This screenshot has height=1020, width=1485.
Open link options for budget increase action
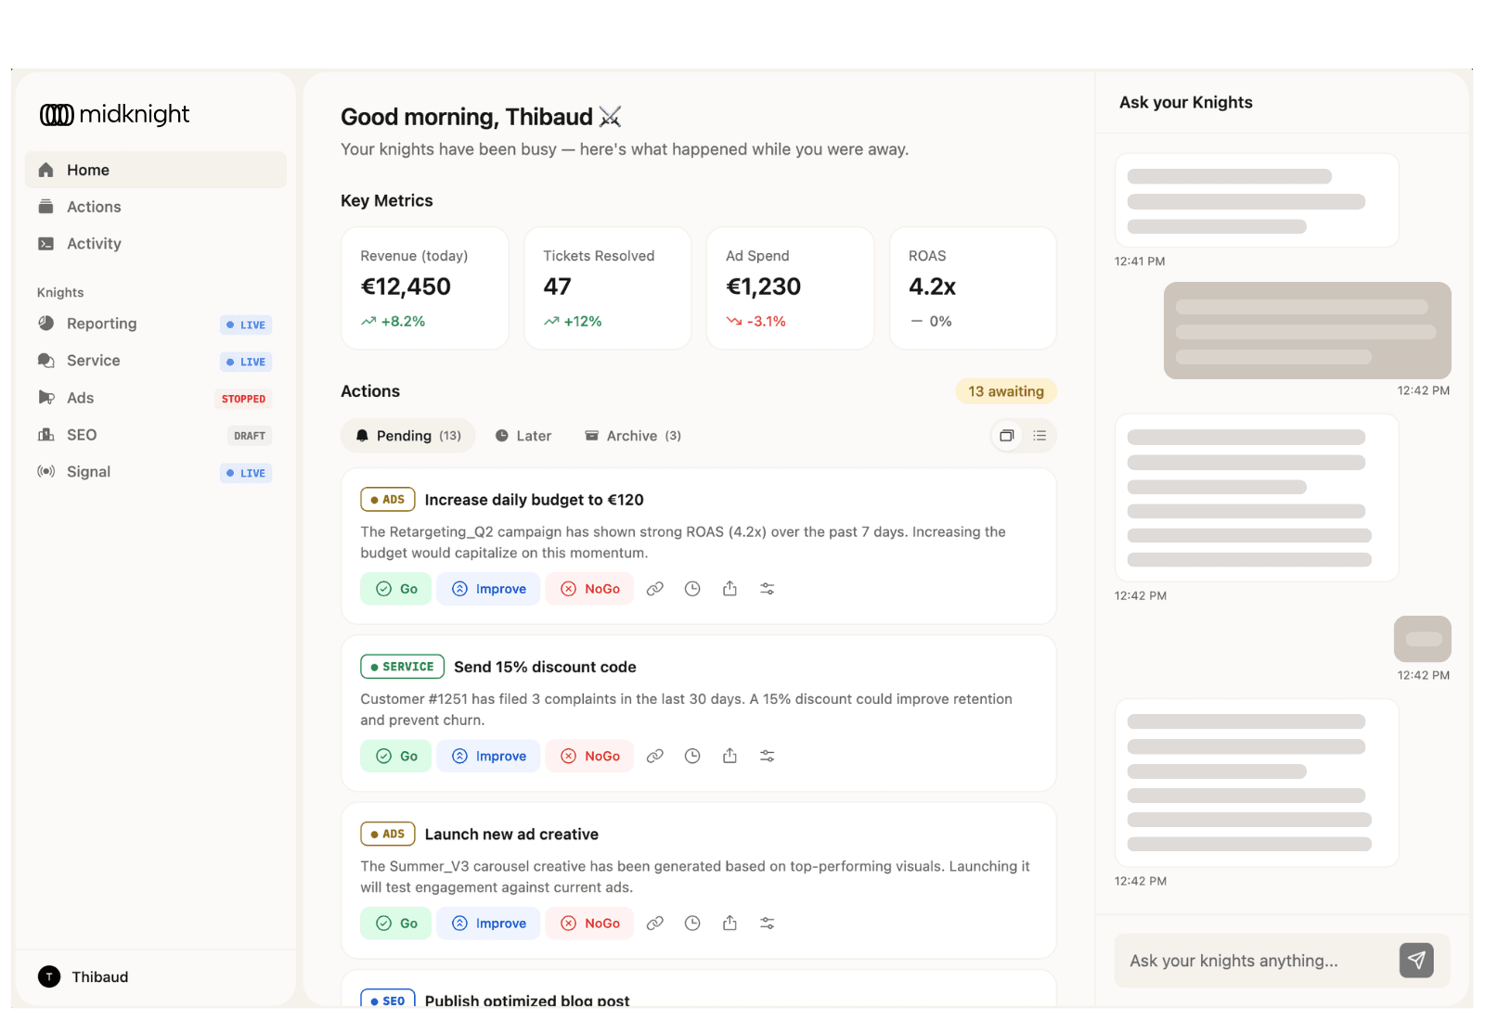pos(655,588)
